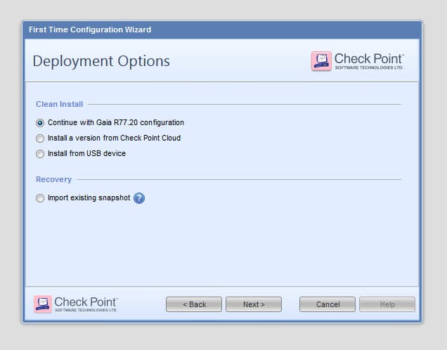Open help tooltip beside Import existing snapshot

139,198
